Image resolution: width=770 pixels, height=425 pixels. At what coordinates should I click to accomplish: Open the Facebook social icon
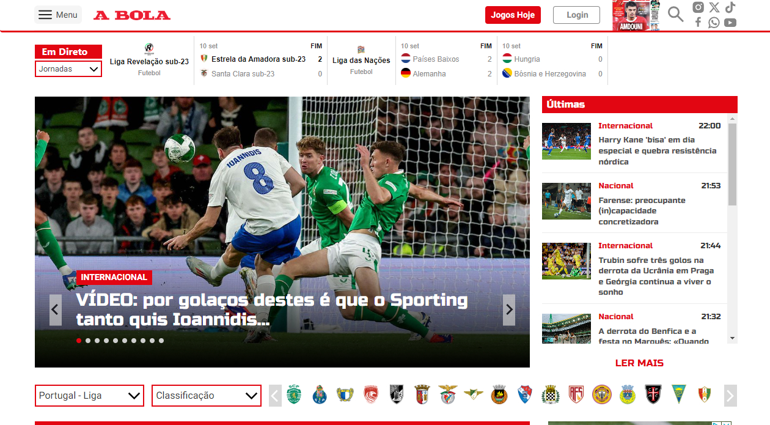[698, 23]
